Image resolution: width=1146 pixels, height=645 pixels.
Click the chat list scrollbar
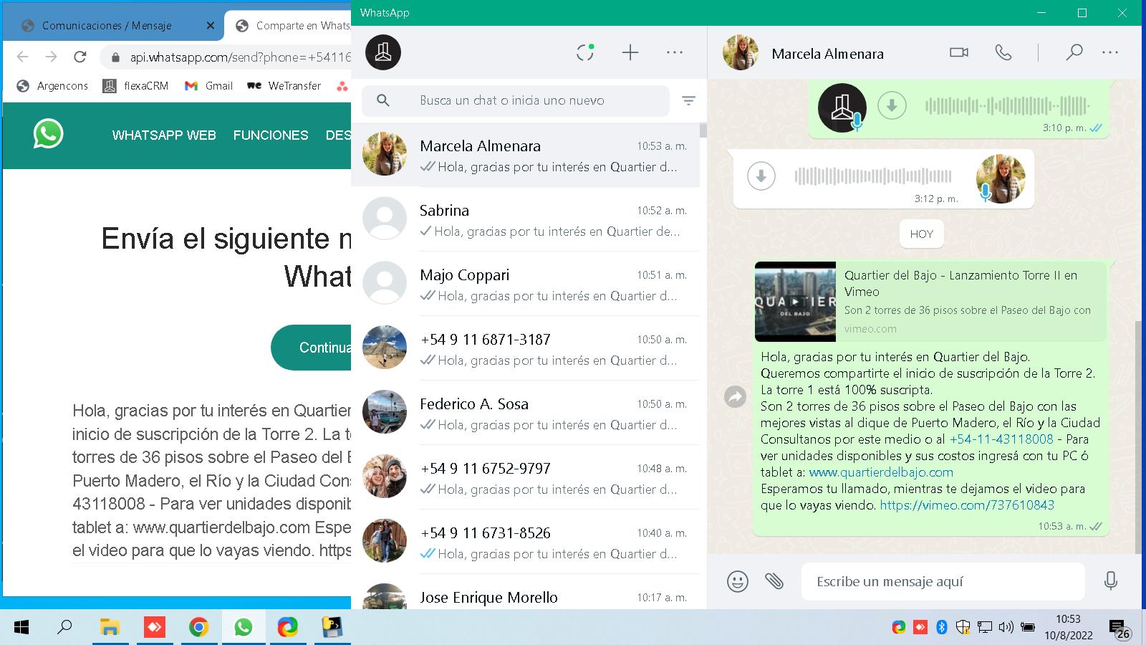[703, 130]
